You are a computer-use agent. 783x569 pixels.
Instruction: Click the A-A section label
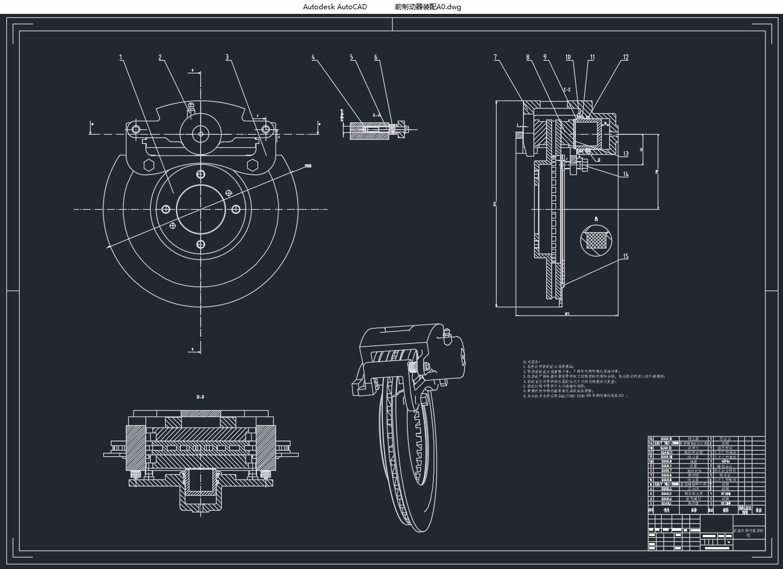pyautogui.click(x=376, y=115)
